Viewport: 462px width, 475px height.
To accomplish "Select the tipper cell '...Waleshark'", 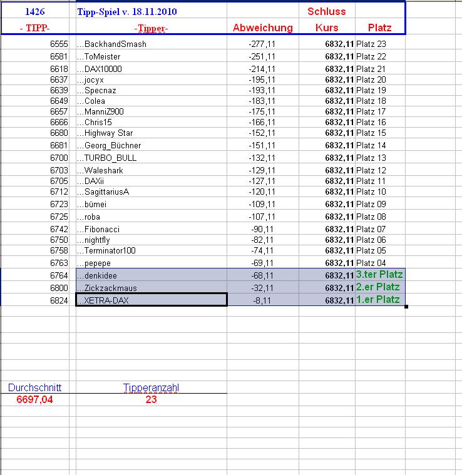I will (151, 170).
